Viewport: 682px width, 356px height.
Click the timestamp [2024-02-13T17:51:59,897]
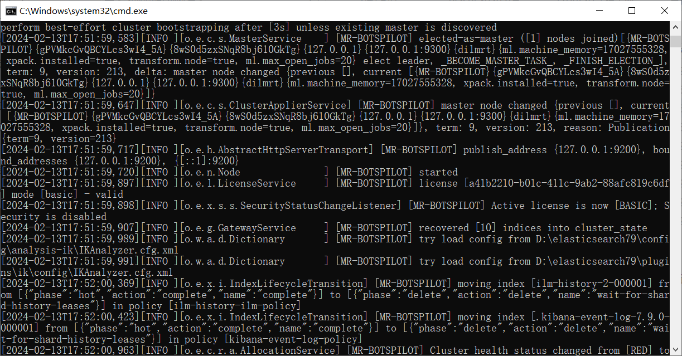coord(70,183)
